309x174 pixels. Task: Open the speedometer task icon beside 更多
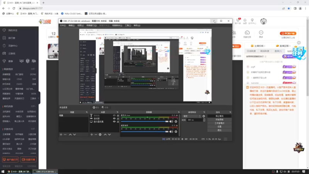(x=247, y=32)
